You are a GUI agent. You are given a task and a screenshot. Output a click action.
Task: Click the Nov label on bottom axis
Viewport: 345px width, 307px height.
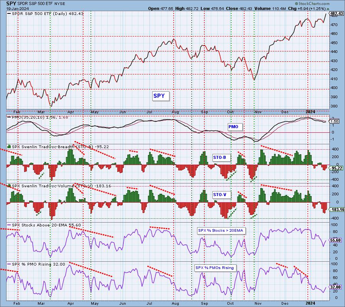coord(258,303)
